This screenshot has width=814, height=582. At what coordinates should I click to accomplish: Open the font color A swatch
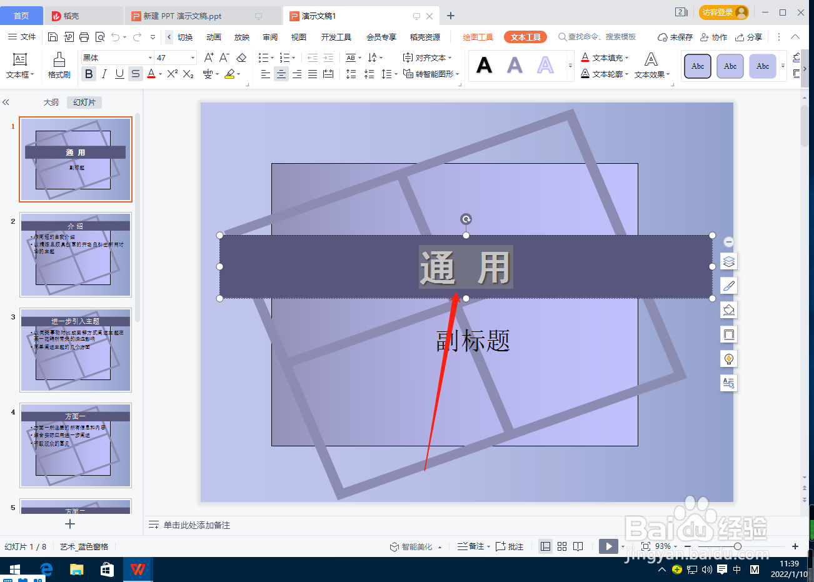pyautogui.click(x=151, y=74)
